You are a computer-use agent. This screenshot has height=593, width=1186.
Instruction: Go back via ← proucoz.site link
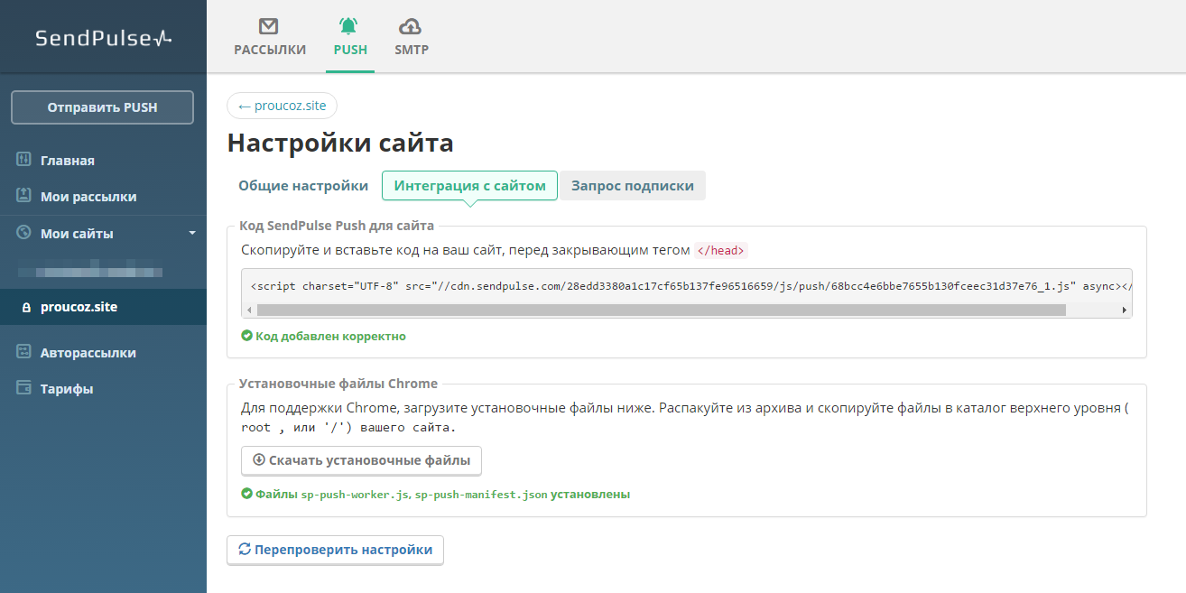(x=282, y=106)
